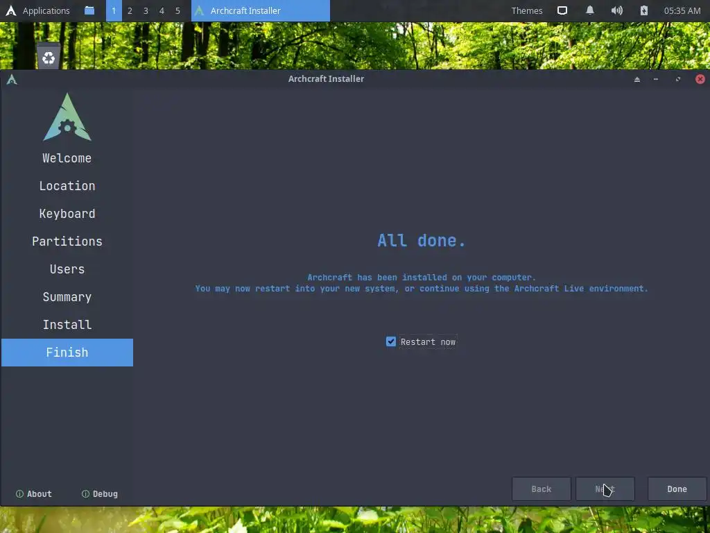The width and height of the screenshot is (710, 533).
Task: Select the Summary step in sidebar
Action: pos(67,297)
